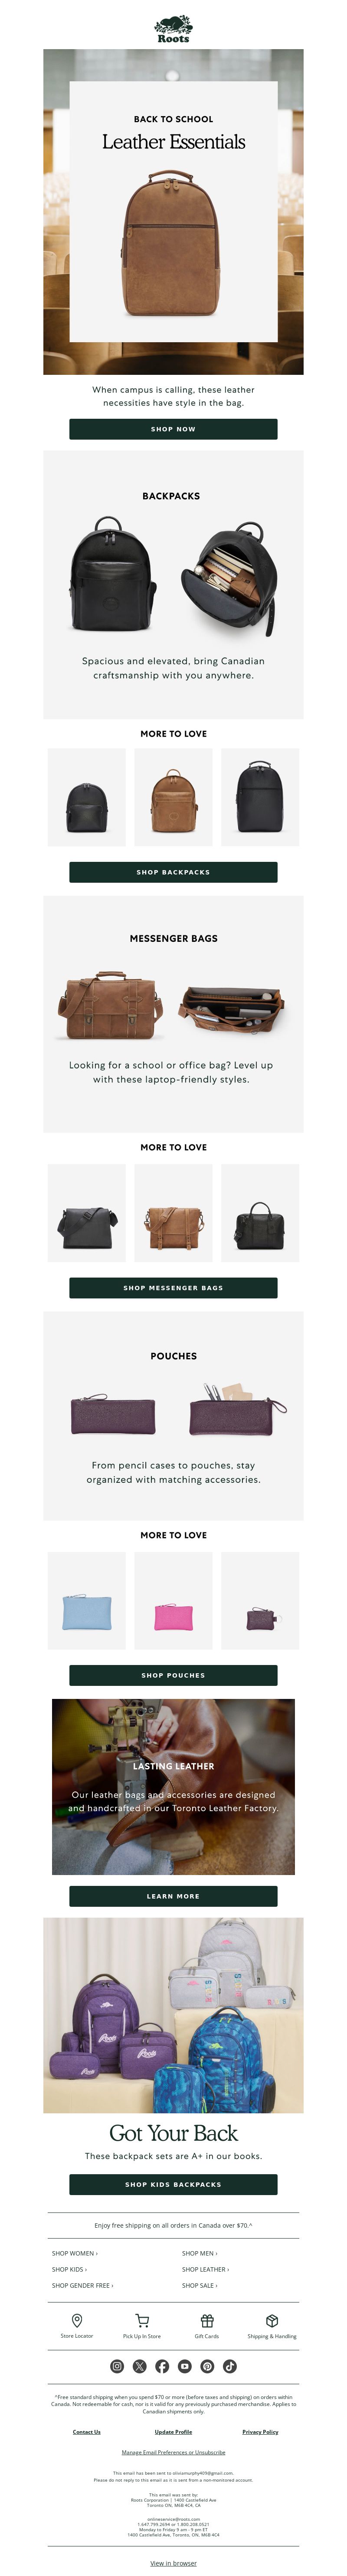Image resolution: width=347 pixels, height=2576 pixels.
Task: Select the brown backpack thumbnail
Action: pyautogui.click(x=173, y=797)
